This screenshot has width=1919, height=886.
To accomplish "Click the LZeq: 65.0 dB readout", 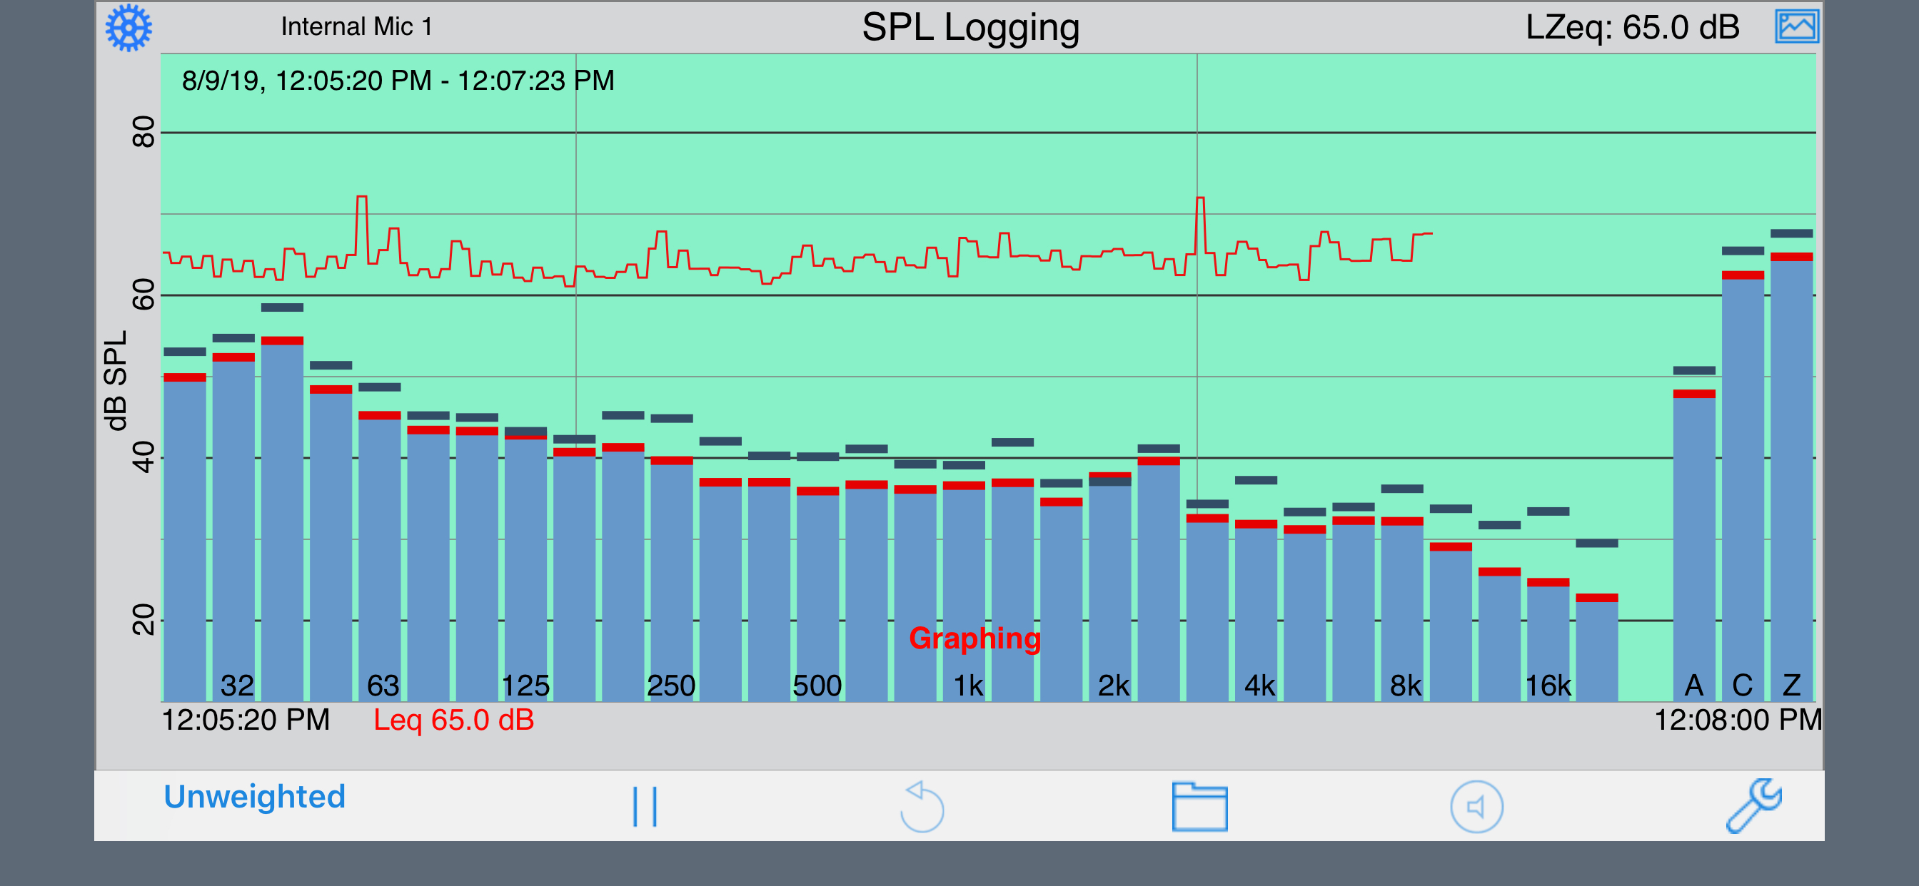I will [1632, 28].
